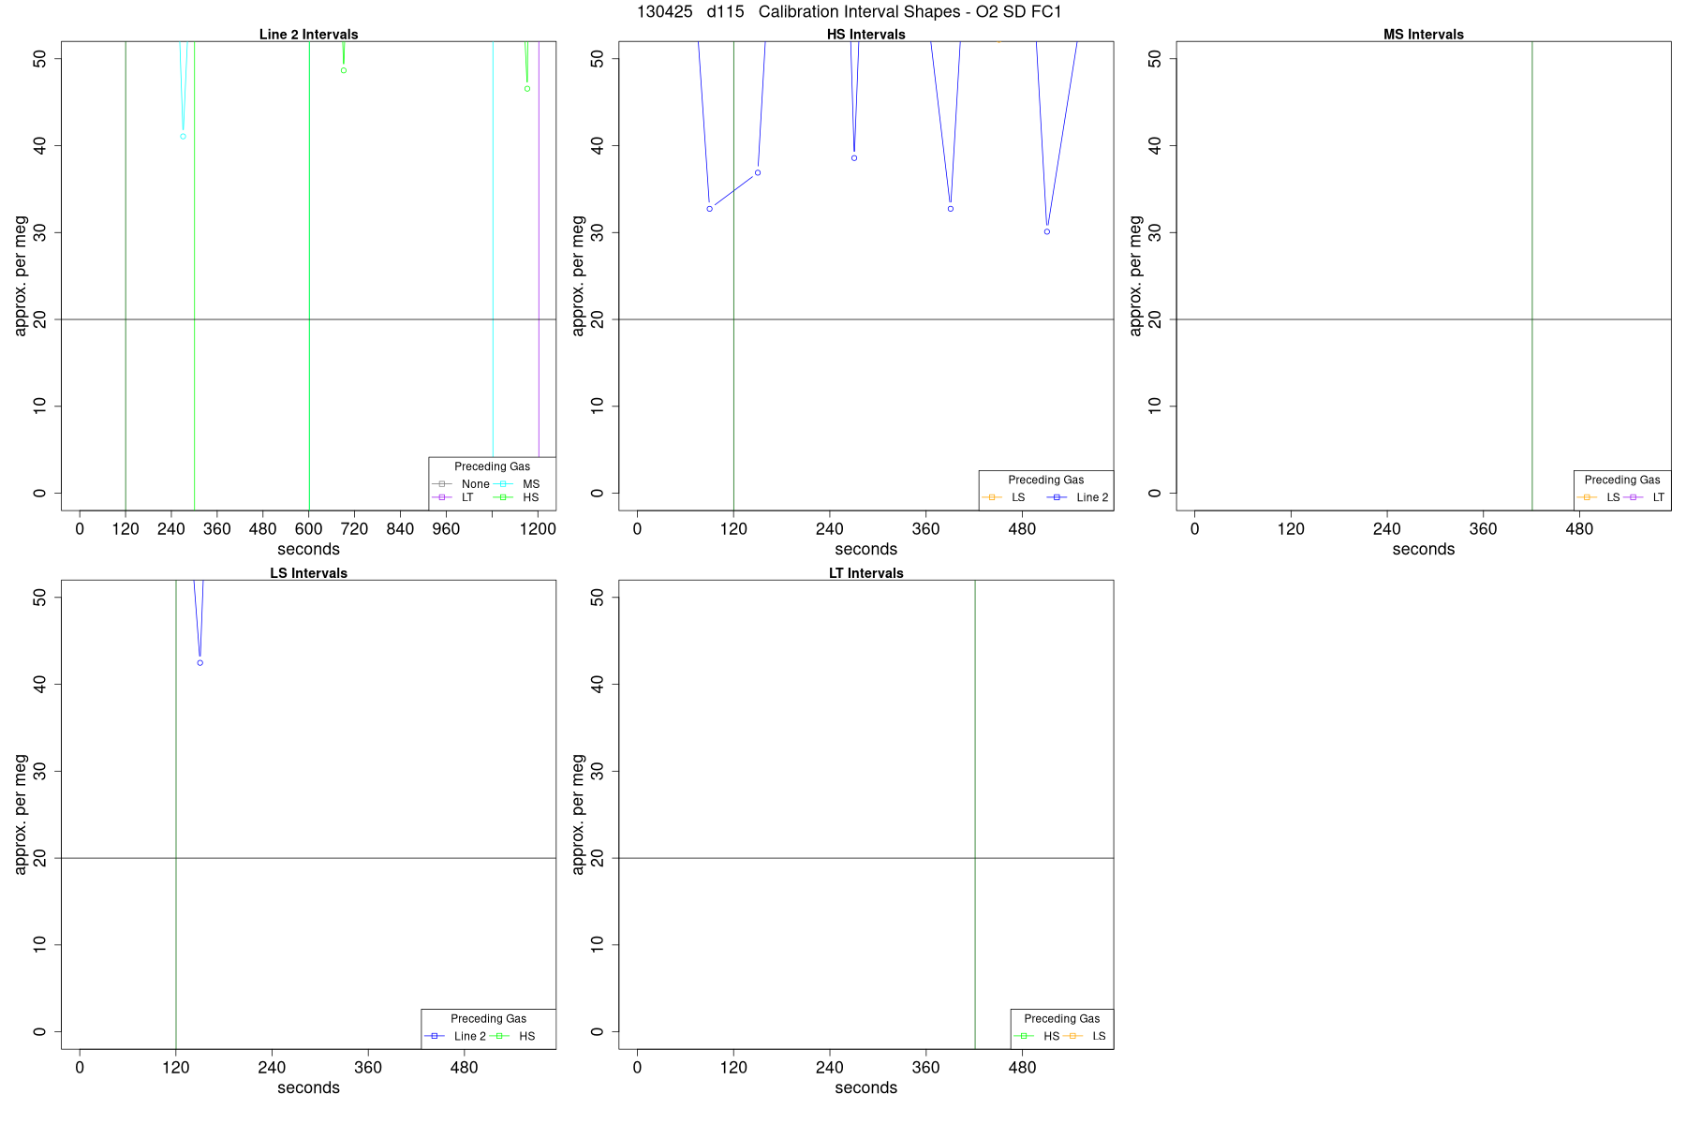Click the 'seconds' x-axis label under Line 2 Intervals

point(308,550)
